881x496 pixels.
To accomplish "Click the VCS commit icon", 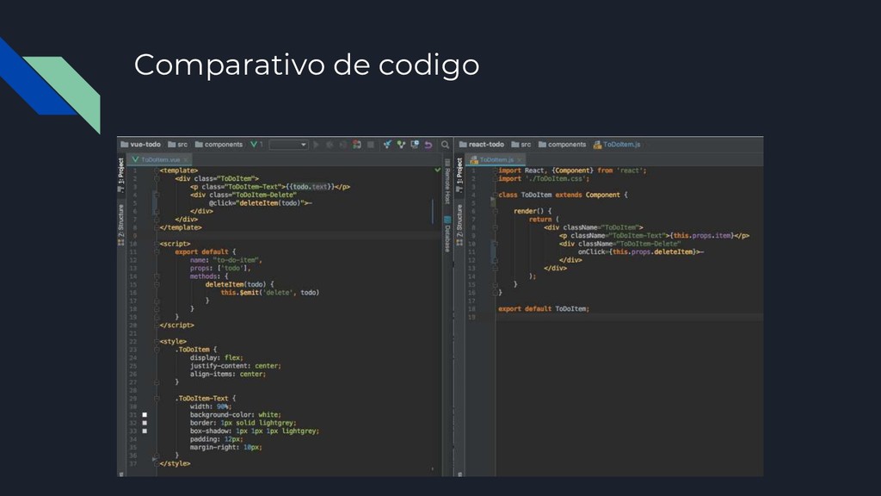I will click(401, 145).
